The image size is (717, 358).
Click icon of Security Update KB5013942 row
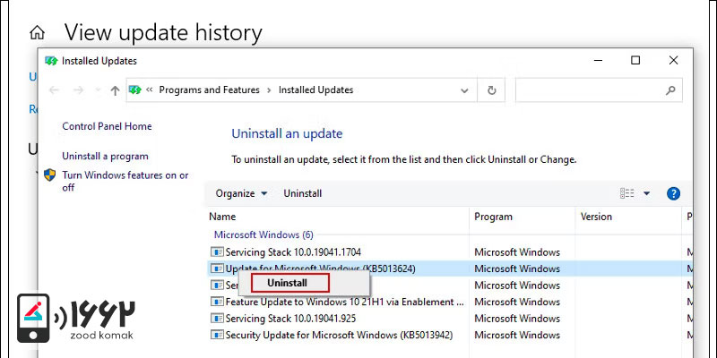(217, 335)
